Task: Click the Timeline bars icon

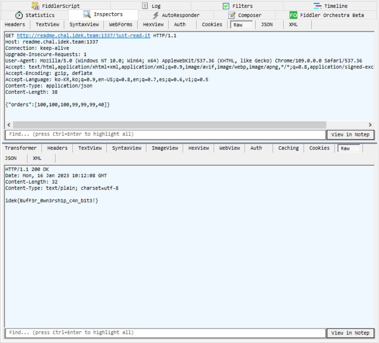Action: click(x=318, y=5)
